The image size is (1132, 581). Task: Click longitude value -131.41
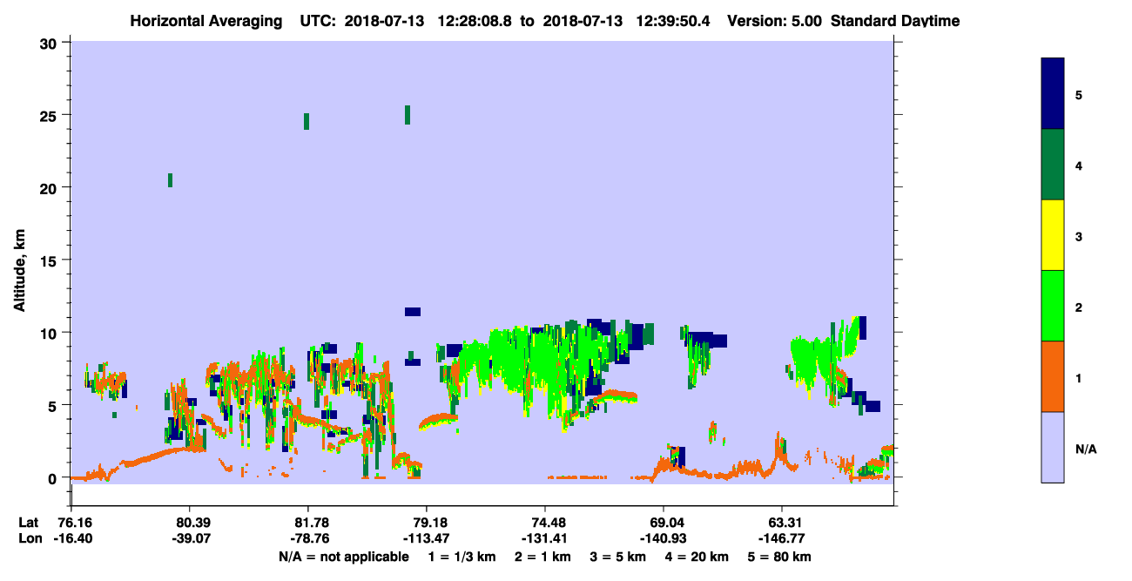click(x=545, y=539)
